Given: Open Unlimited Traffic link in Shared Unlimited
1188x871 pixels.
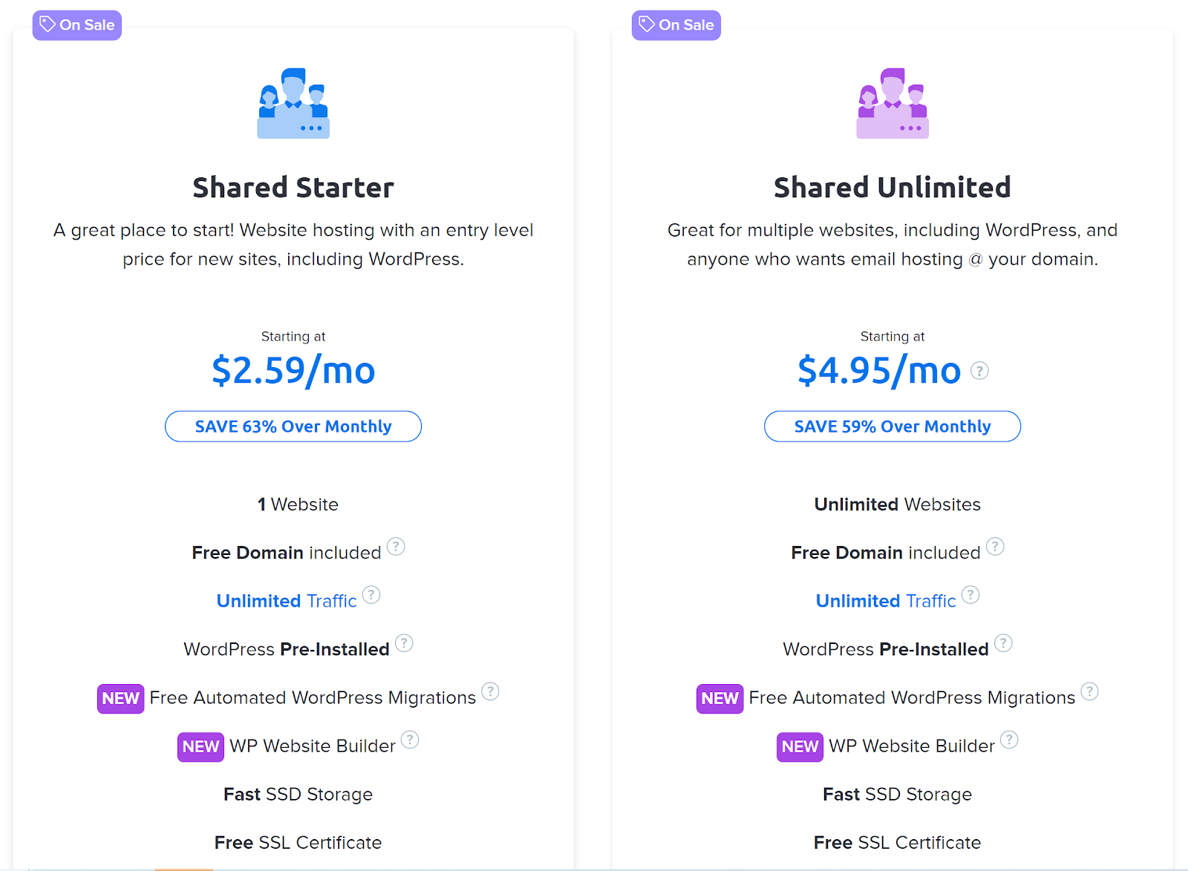Looking at the screenshot, I should [x=886, y=601].
